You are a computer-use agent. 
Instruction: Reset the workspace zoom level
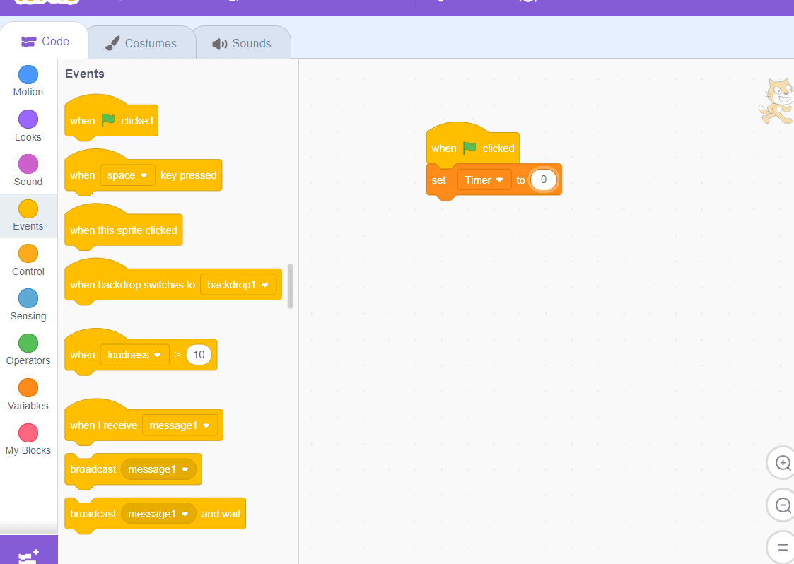pos(781,546)
